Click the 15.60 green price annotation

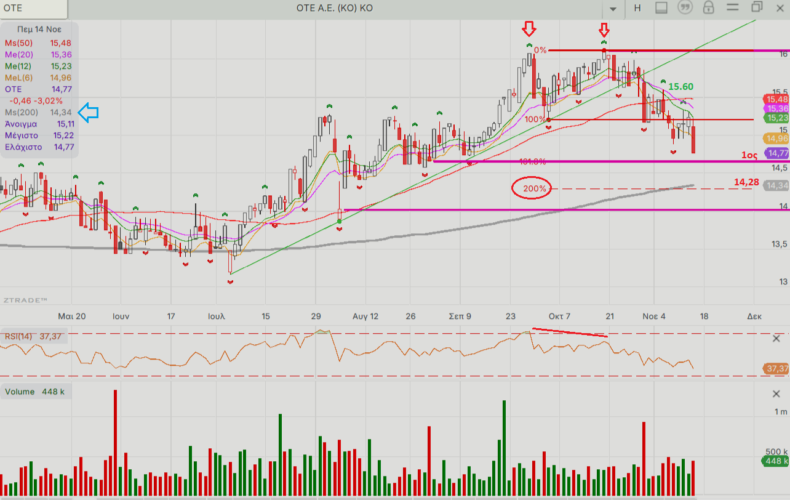(681, 87)
